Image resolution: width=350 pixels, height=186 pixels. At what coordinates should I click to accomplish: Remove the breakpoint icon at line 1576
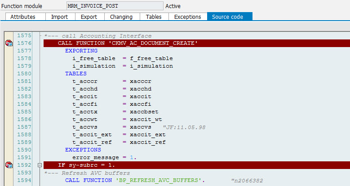[9, 43]
